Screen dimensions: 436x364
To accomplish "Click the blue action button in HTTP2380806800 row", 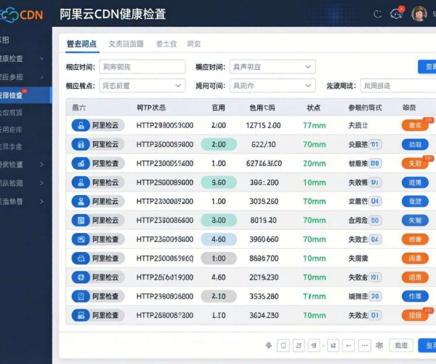I will click(x=415, y=296).
